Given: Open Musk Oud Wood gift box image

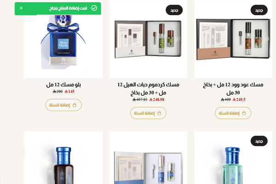Looking at the screenshot, I should pos(233,39).
